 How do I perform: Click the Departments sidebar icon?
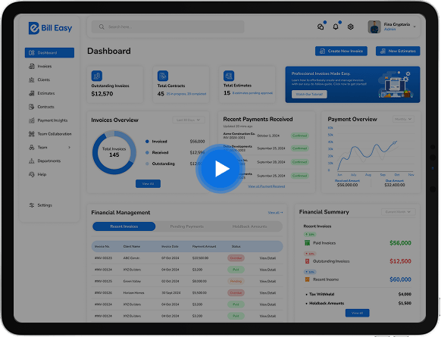[32, 161]
